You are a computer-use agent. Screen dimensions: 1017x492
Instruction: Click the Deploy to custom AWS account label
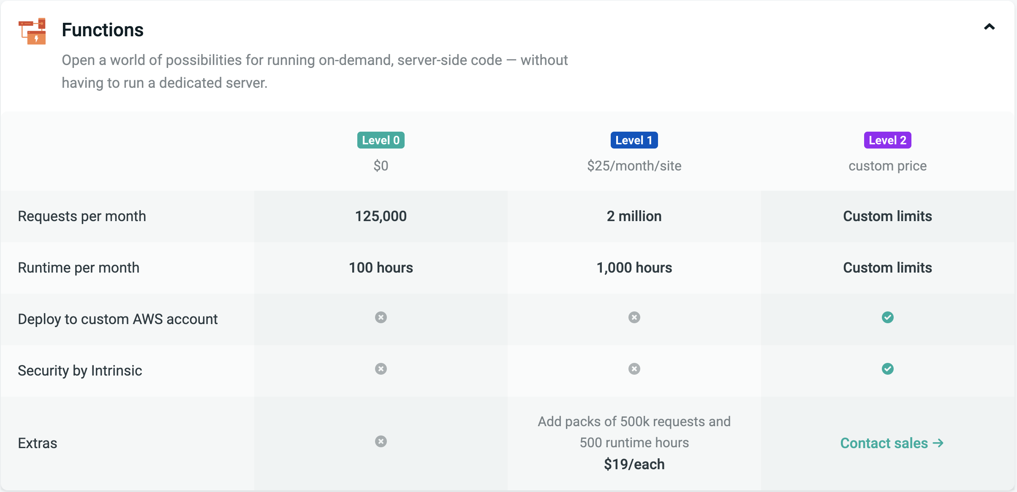pyautogui.click(x=118, y=319)
